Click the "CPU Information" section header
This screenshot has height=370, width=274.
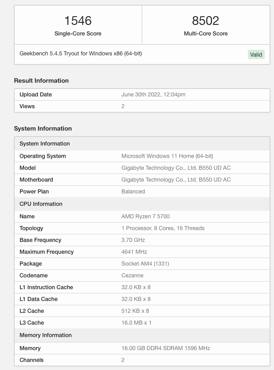click(142, 204)
